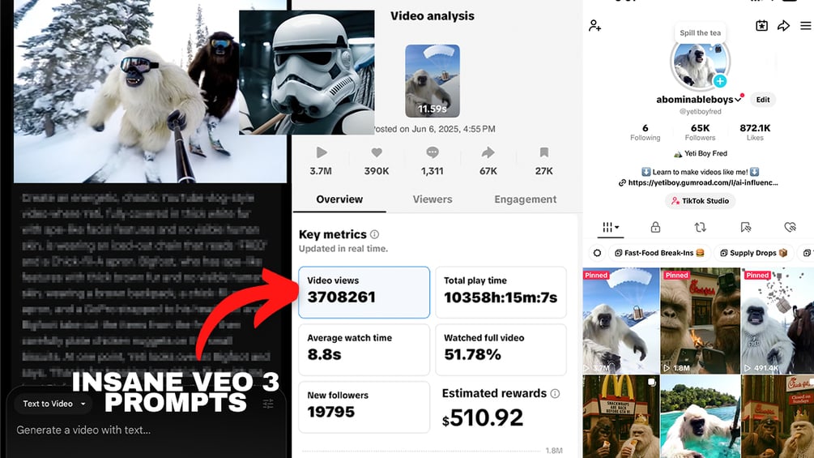Switch to the reposts tab icon
The height and width of the screenshot is (458, 814).
[700, 227]
